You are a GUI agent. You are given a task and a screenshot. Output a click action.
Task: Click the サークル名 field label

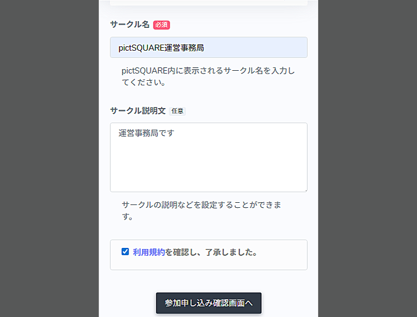[130, 25]
